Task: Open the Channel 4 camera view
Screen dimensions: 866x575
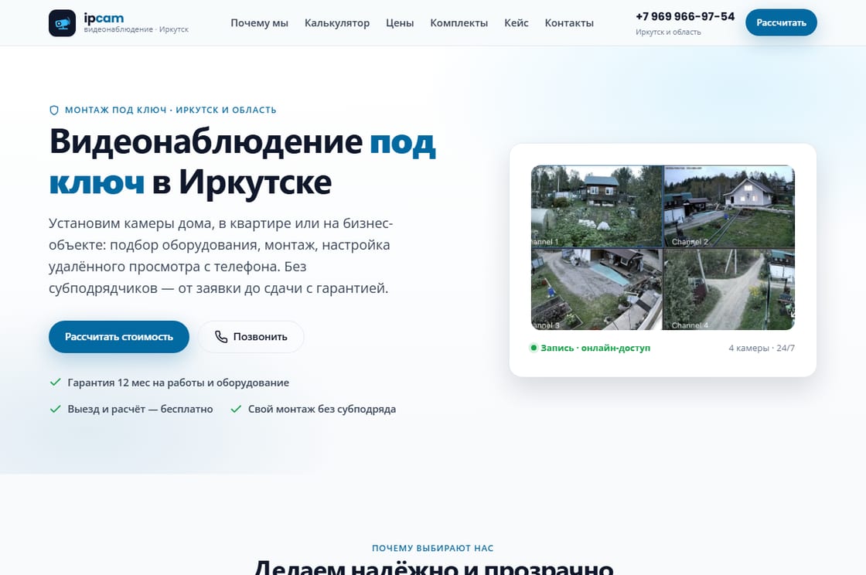Action: tap(729, 289)
